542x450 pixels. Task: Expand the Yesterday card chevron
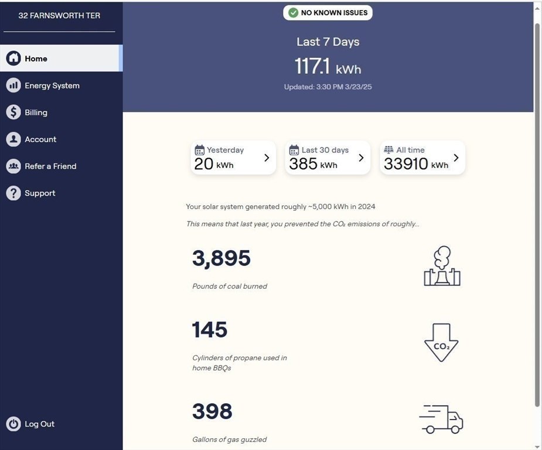point(267,158)
